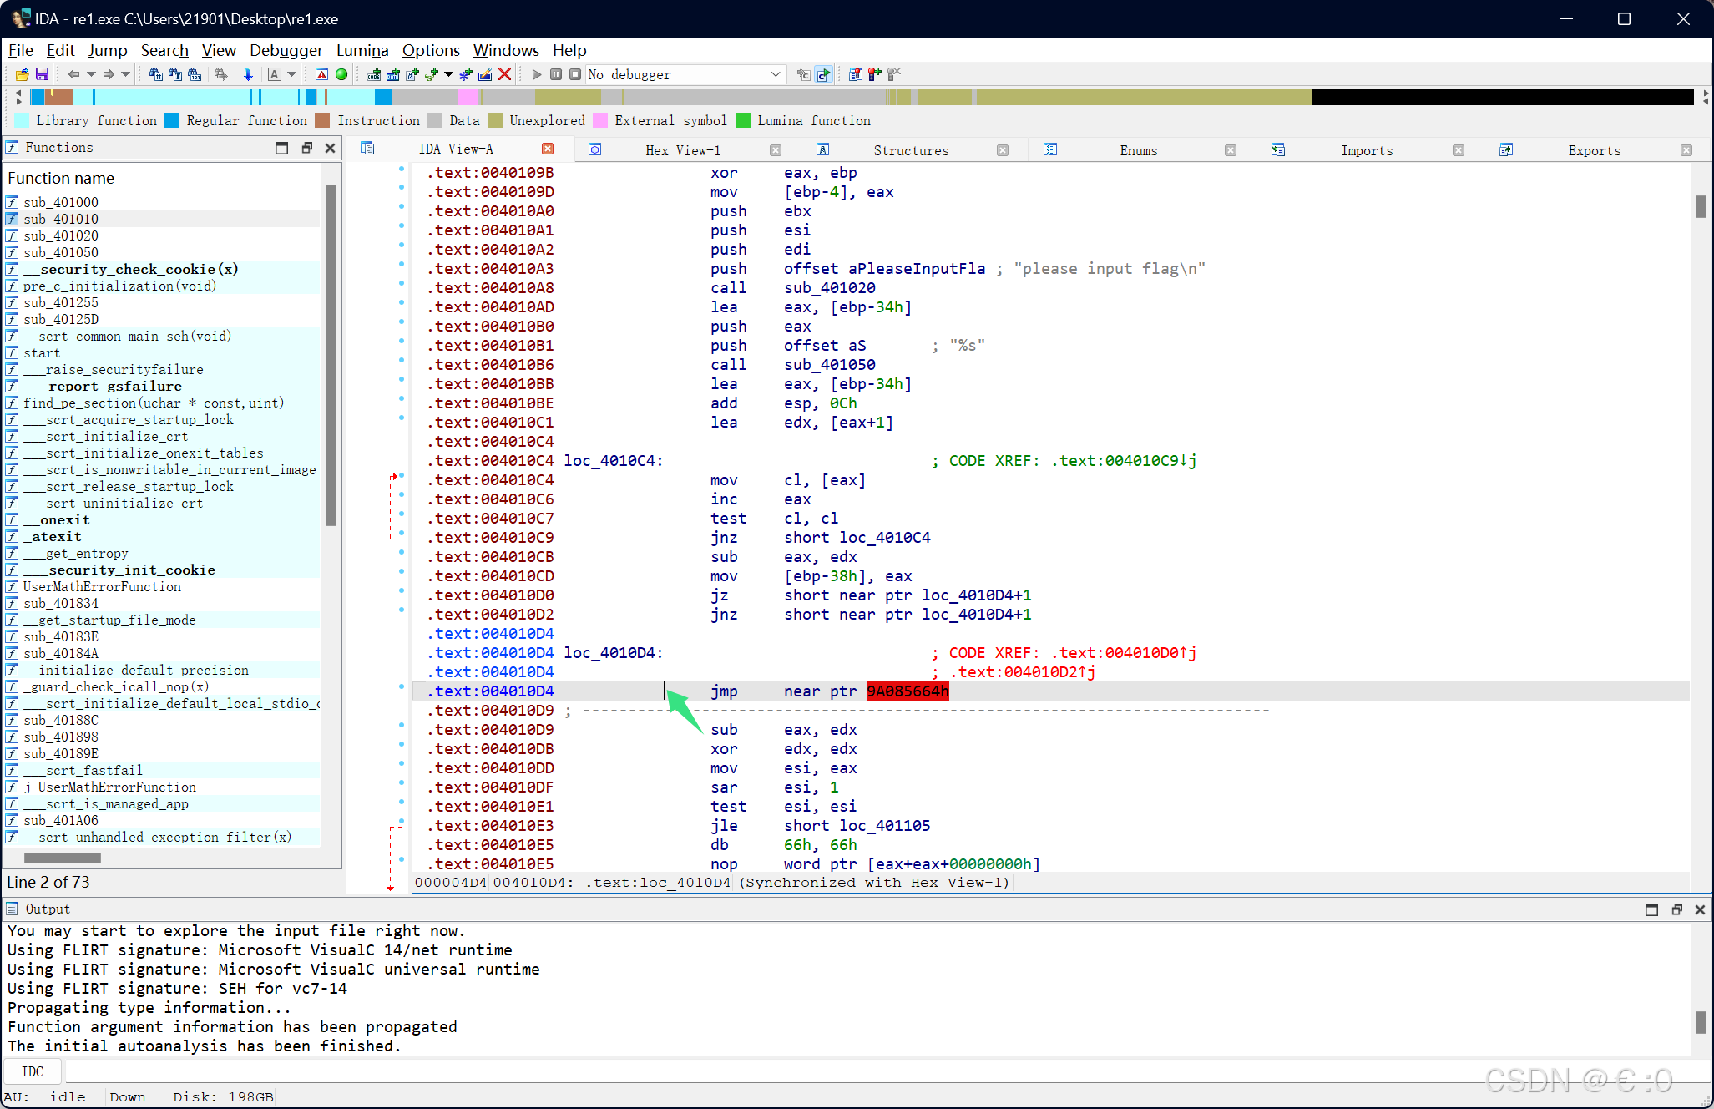Select sub_401020 in Functions list

tap(61, 235)
